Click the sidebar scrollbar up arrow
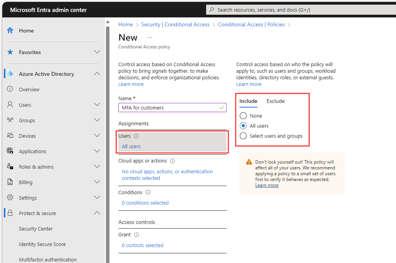 click(x=108, y=22)
